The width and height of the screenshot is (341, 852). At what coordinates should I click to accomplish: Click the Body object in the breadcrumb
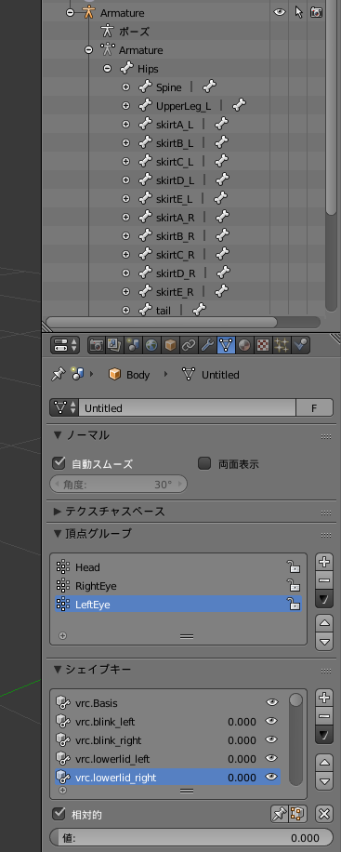(x=129, y=375)
